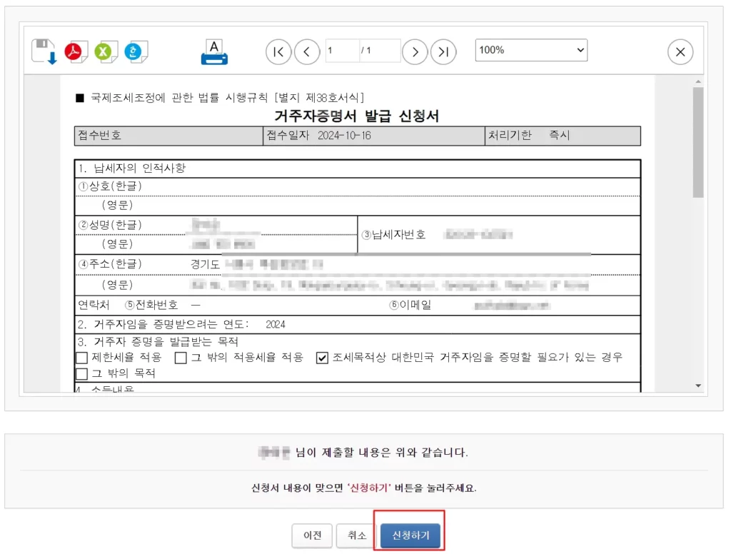This screenshot has width=731, height=554.
Task: Uncheck 조세목적상 대한민국 거주자임을 증명할 checkbox
Action: 322,358
